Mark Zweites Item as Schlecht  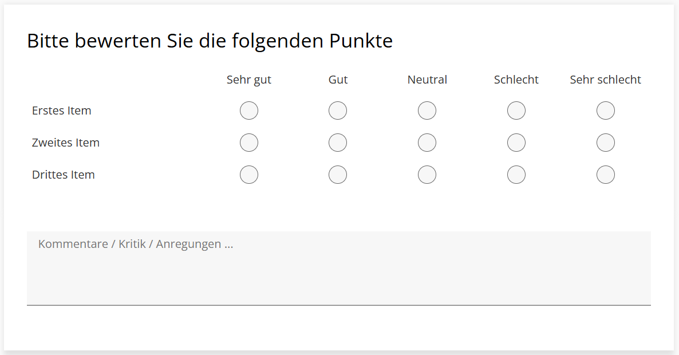point(516,143)
